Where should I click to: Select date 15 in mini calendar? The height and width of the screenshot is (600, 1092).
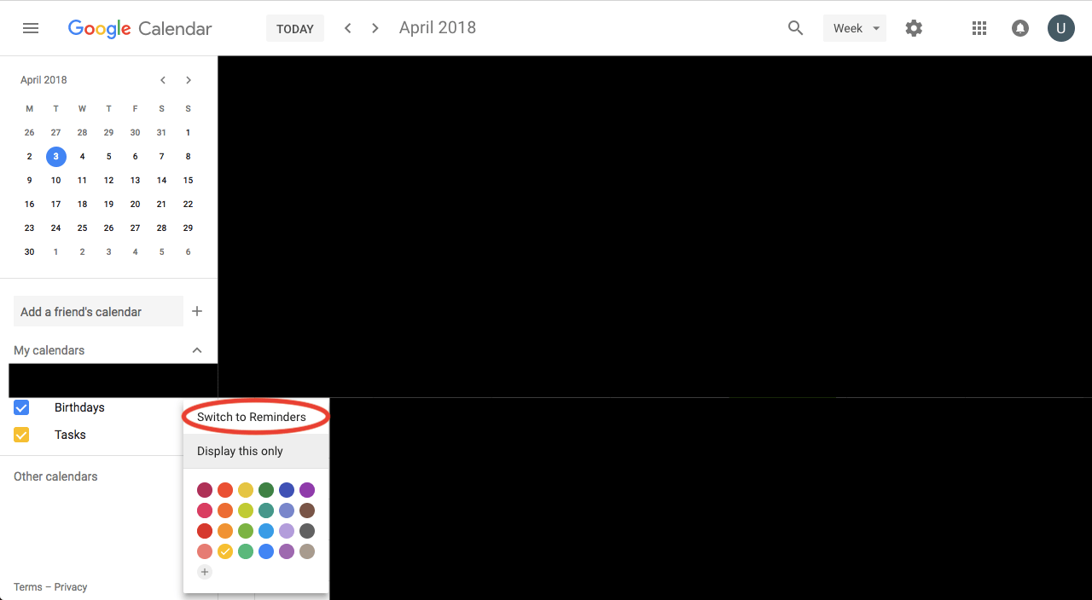click(x=189, y=180)
